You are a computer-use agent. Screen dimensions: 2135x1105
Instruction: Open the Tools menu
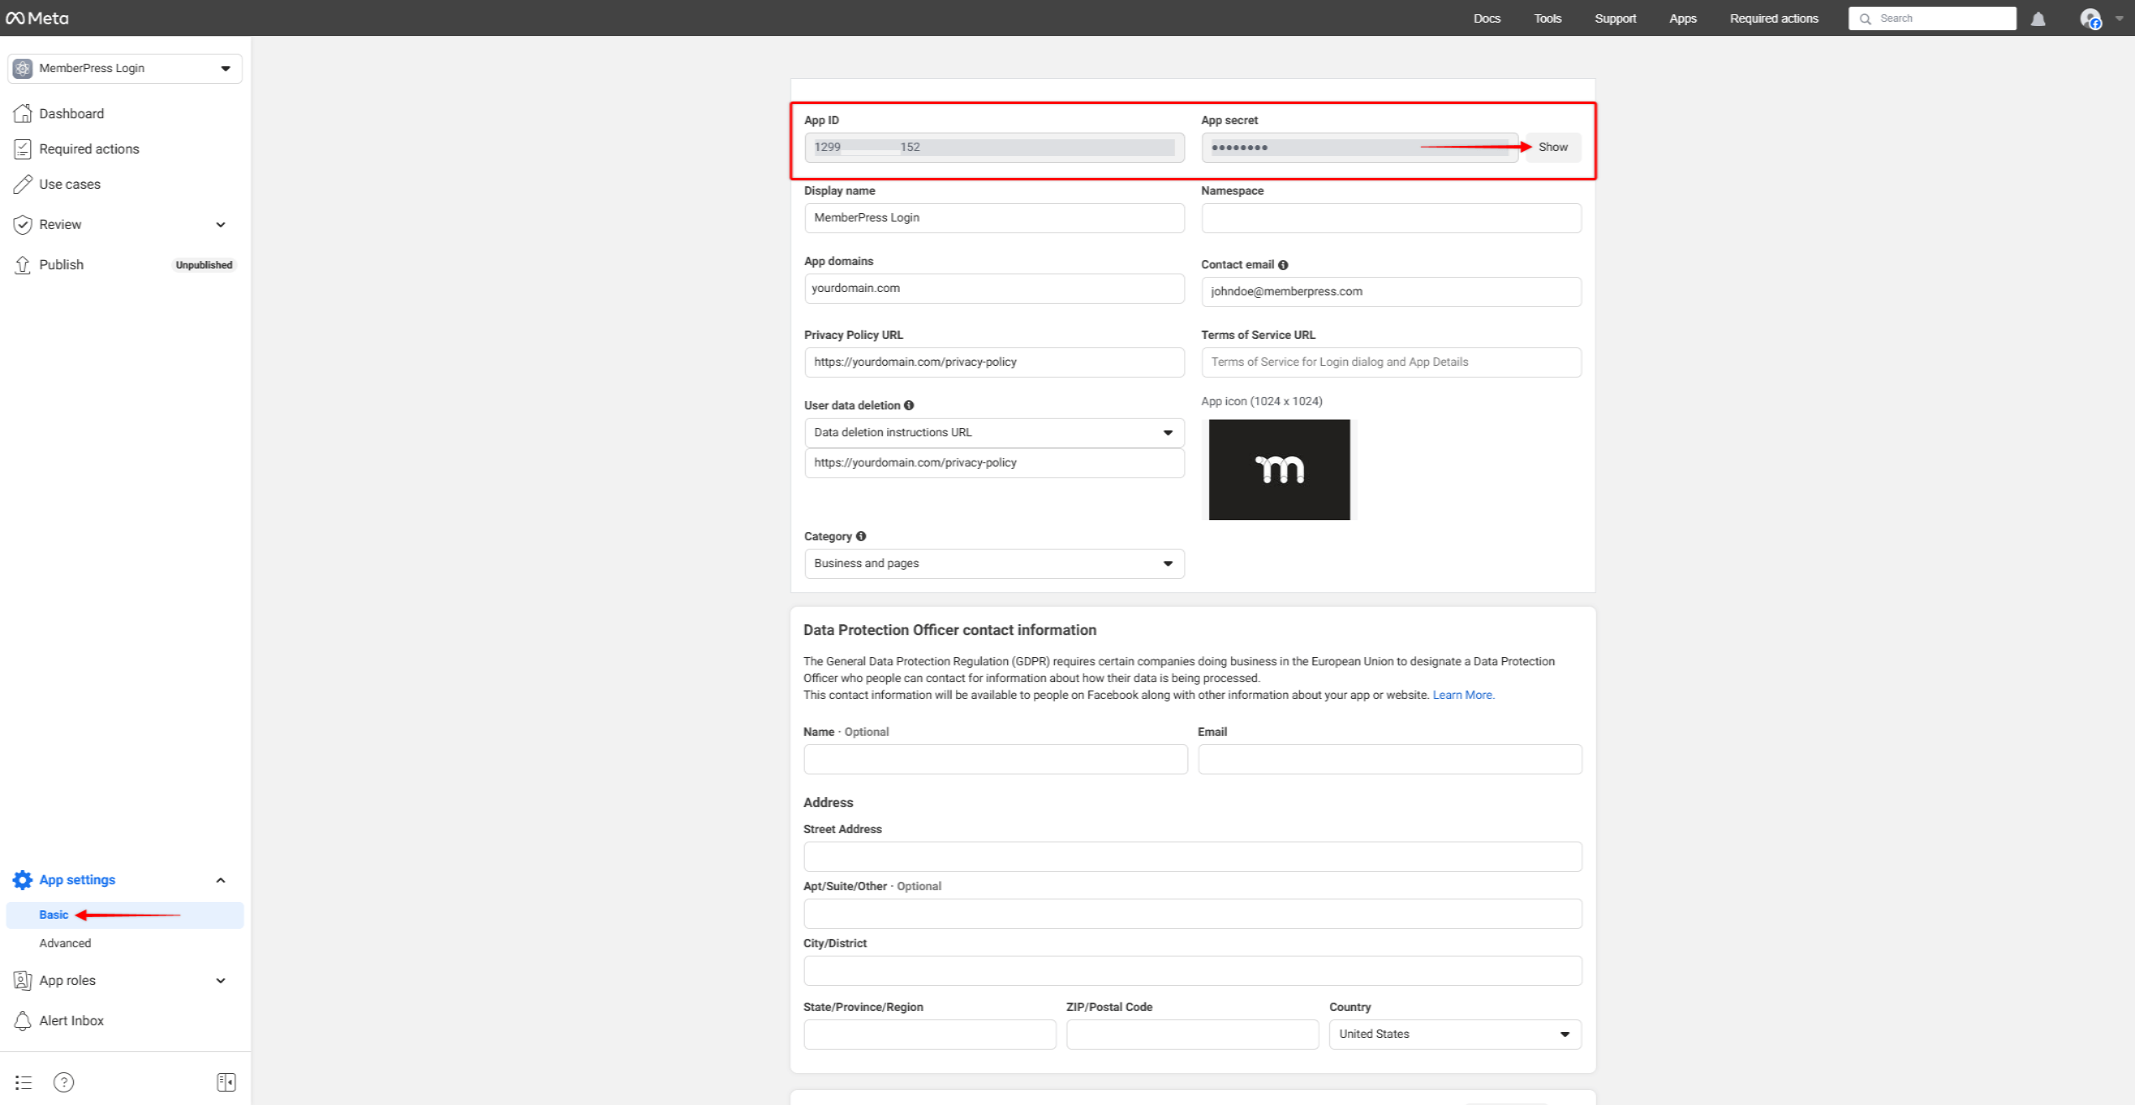(x=1547, y=18)
